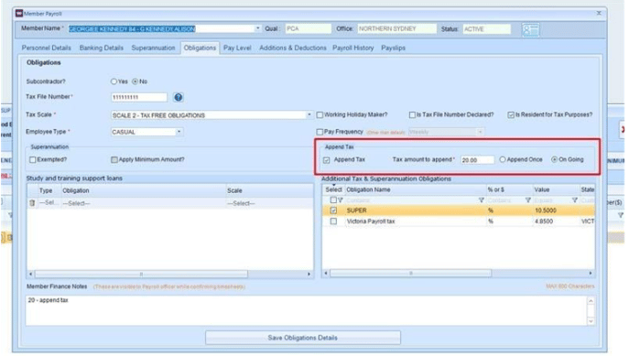
Task: Click the study loans scrollbar left arrow
Action: [x=31, y=275]
